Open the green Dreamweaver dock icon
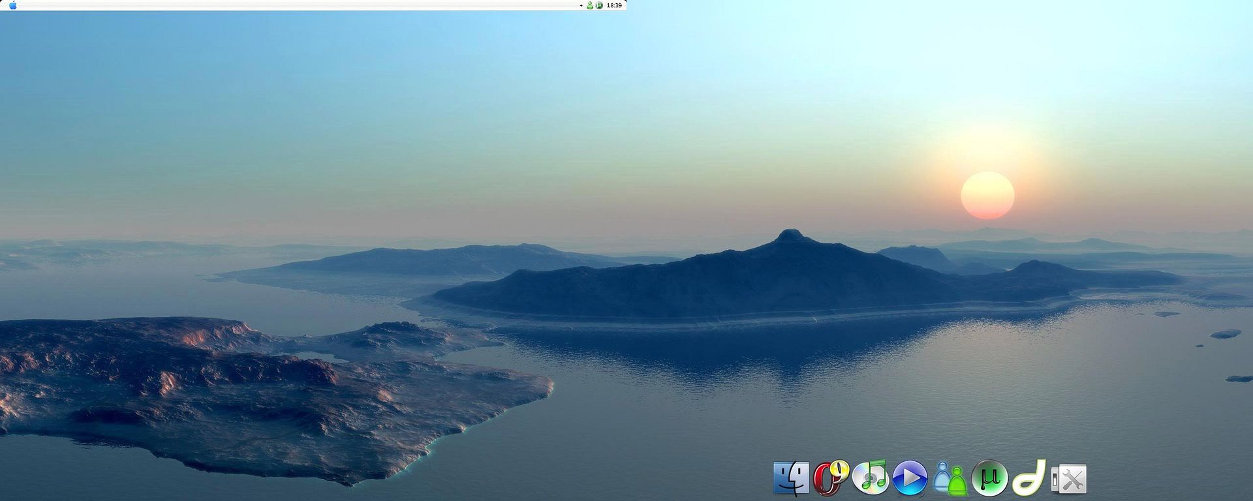 1029,479
